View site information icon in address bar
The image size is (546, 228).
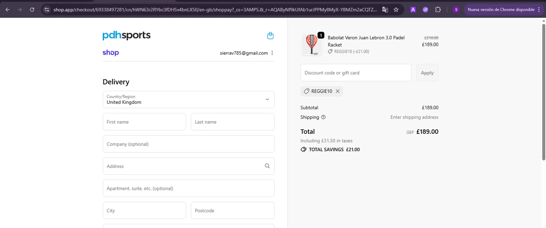point(46,10)
